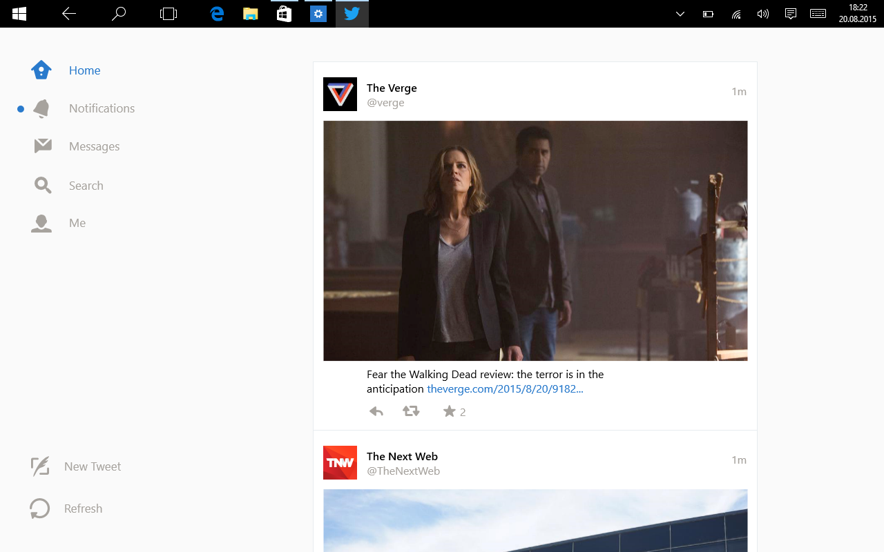884x552 pixels.
Task: Select Me label in sidebar
Action: click(x=77, y=223)
